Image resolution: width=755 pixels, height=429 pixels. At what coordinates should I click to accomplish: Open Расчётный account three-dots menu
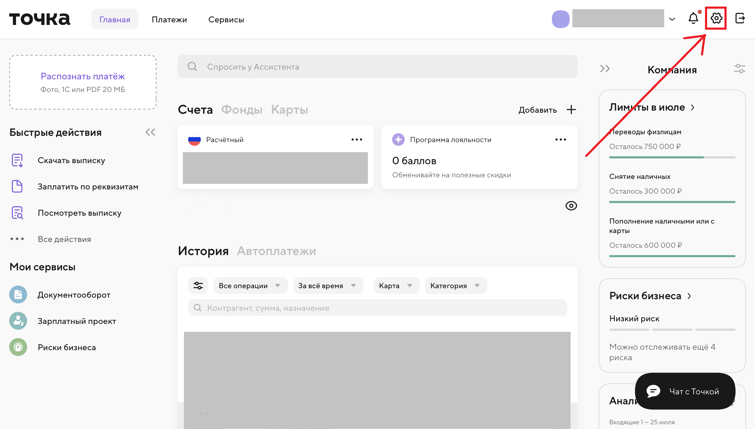357,140
